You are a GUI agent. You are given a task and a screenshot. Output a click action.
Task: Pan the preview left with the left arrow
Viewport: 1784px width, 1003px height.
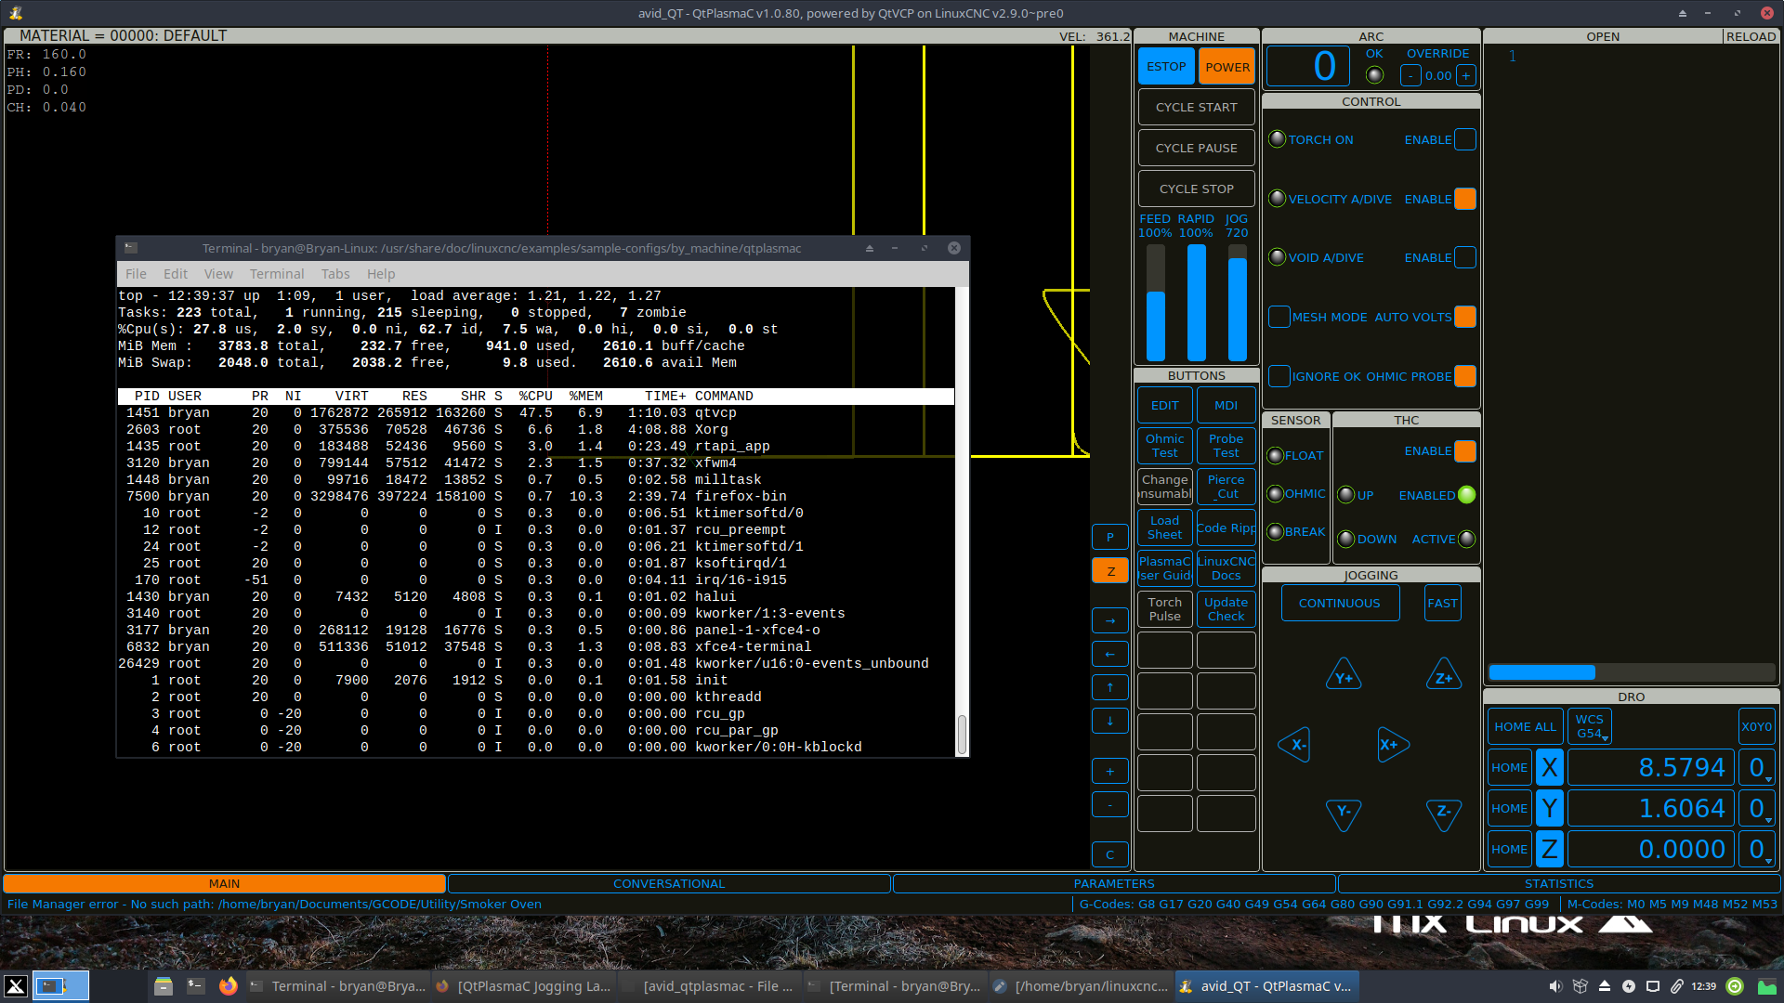coord(1109,654)
